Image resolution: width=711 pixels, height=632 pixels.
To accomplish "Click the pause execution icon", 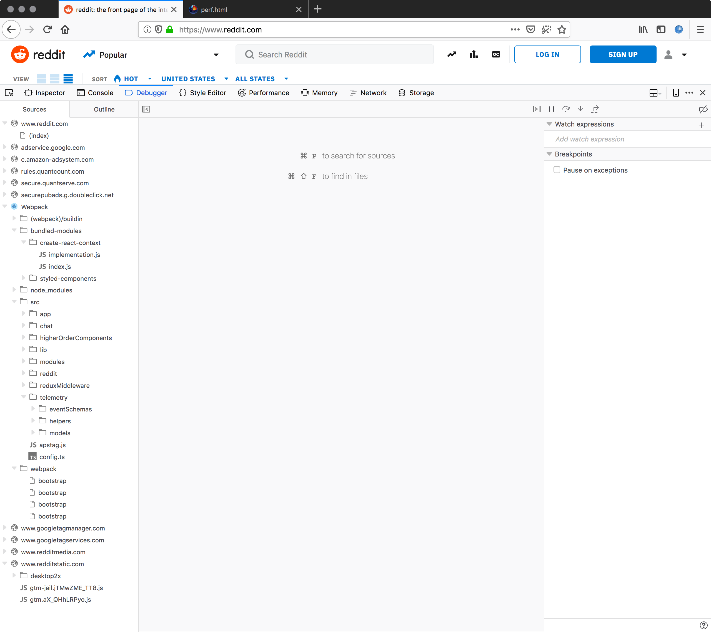I will click(552, 109).
